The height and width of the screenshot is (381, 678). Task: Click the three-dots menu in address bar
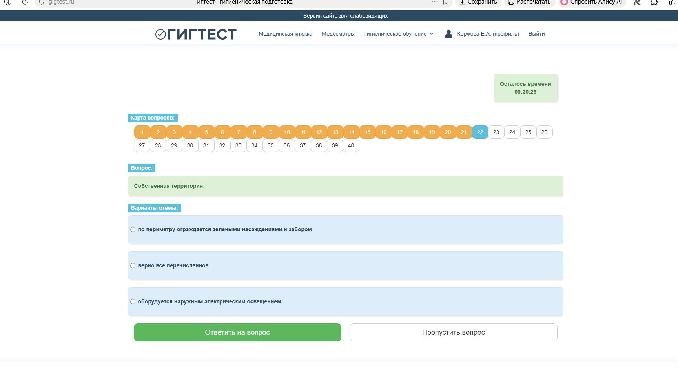(434, 2)
